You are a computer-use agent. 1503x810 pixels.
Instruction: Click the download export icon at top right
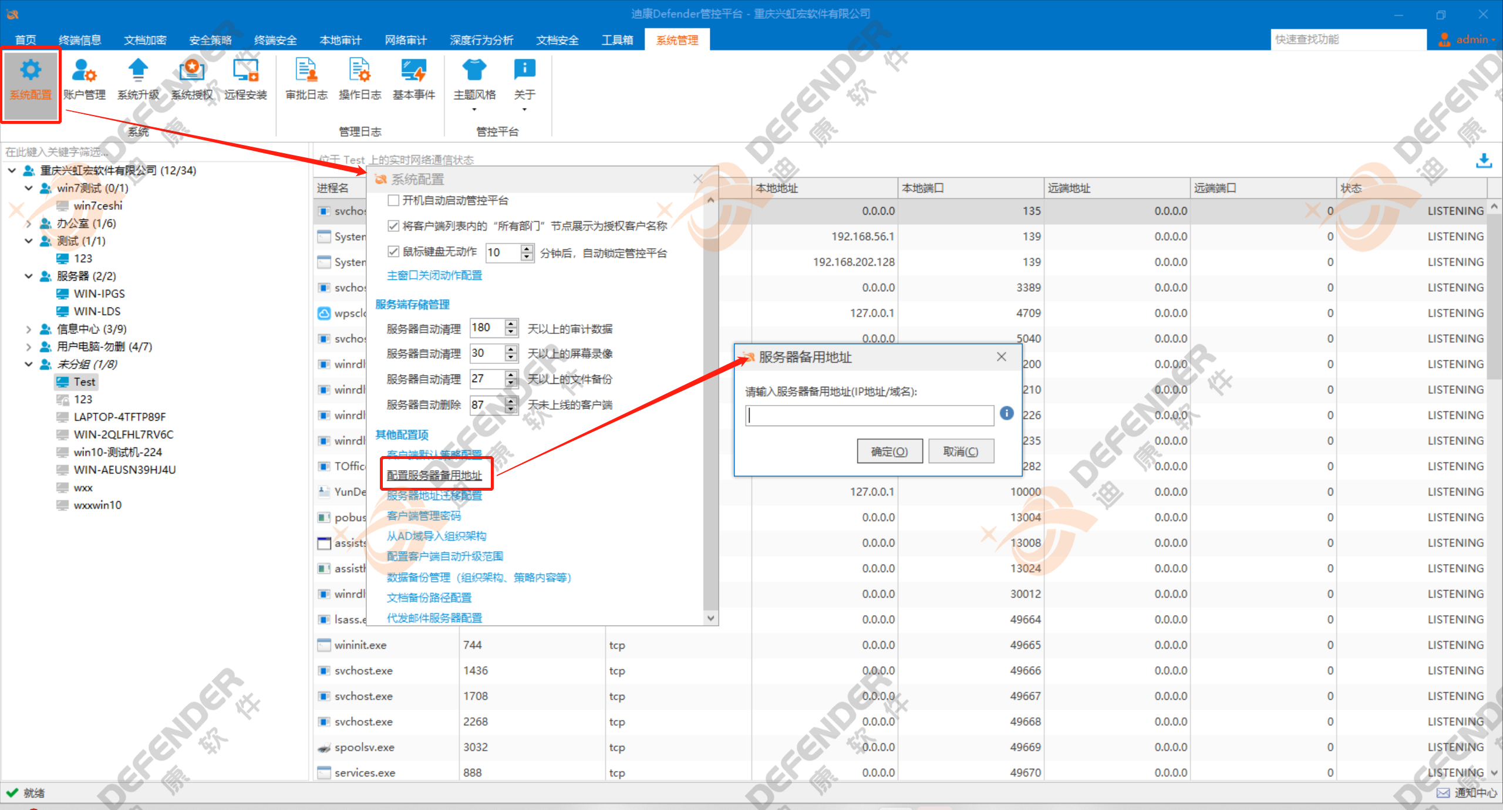[1484, 160]
